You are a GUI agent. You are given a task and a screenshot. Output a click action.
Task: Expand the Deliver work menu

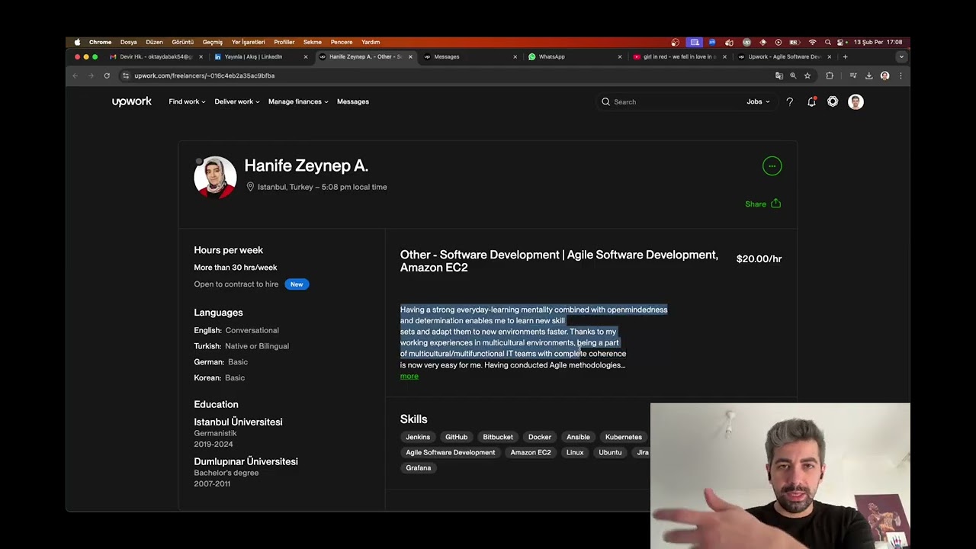(236, 101)
